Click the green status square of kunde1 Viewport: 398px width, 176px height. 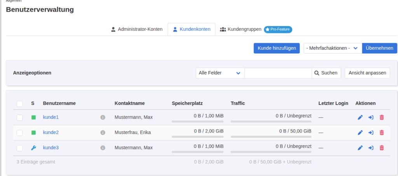tap(33, 117)
